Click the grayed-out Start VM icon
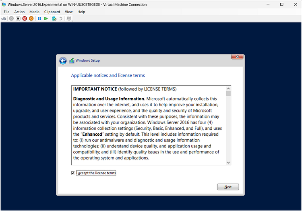Screen dimensions: 302x211 11,19
